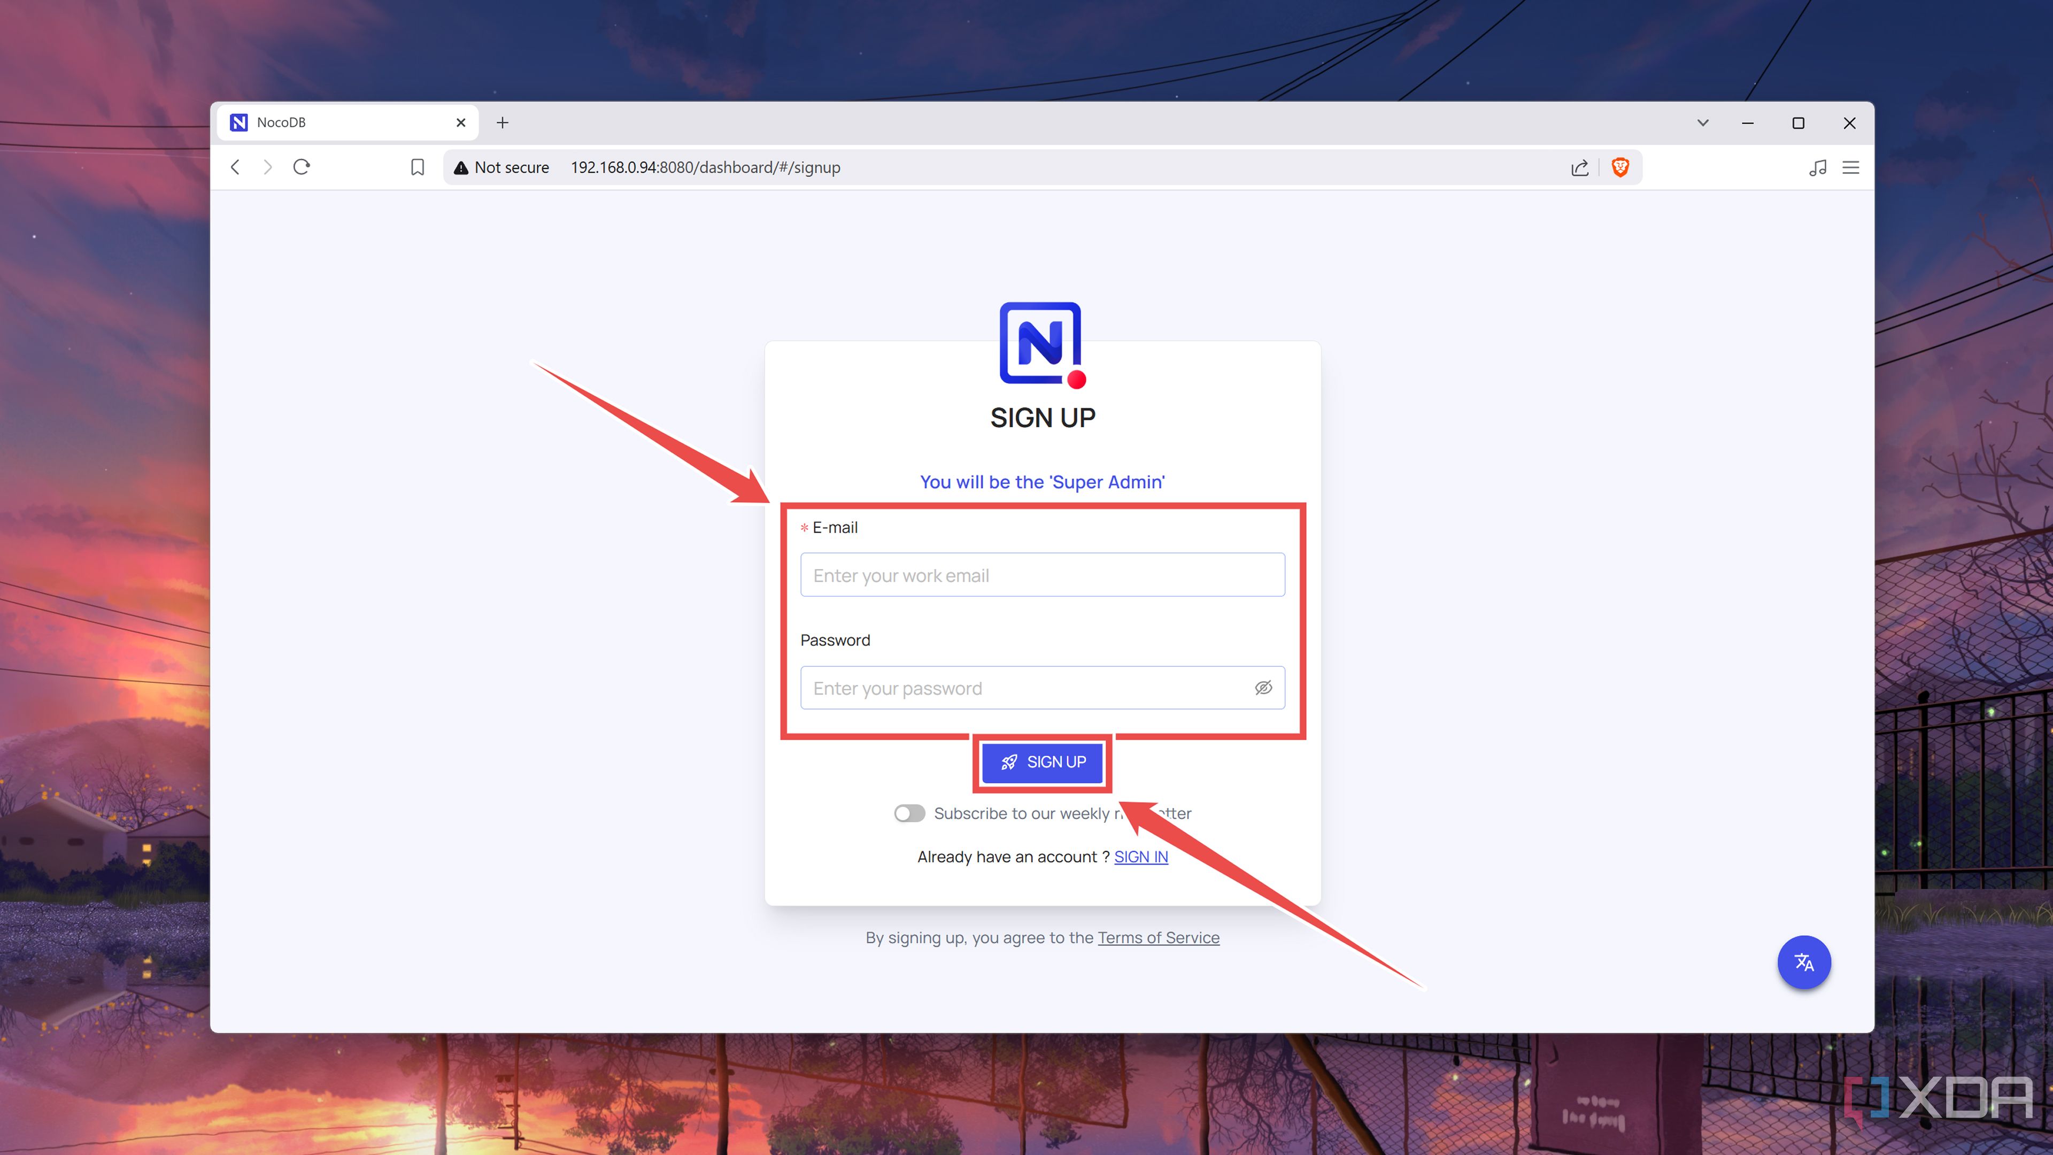Click the work email input field

pyautogui.click(x=1041, y=574)
